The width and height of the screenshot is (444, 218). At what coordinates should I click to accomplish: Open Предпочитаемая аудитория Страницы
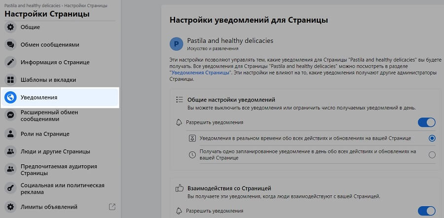pos(60,170)
